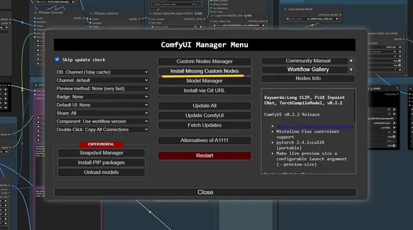Viewport: 413px width, 230px height.
Task: Click the 'pytorch 2.4.1+cu124 (portable)' text
Action: (300, 145)
